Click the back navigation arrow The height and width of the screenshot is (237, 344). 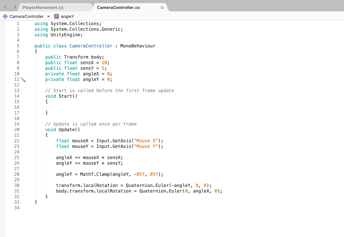[x=5, y=7]
